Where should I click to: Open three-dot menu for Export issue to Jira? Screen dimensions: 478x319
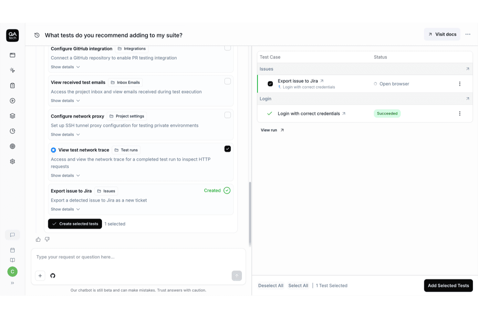[460, 84]
